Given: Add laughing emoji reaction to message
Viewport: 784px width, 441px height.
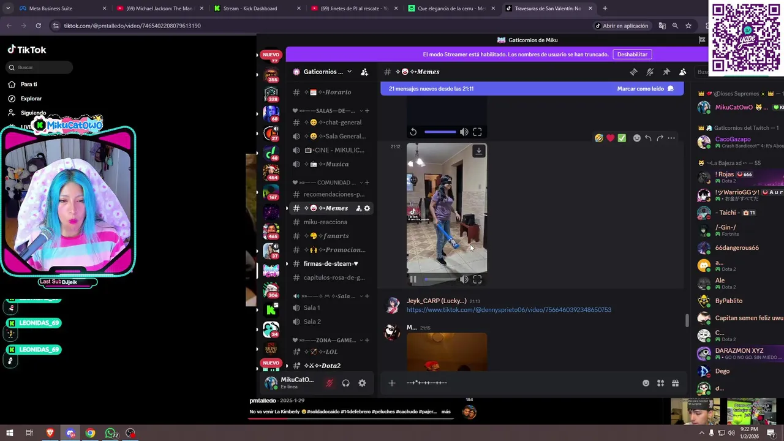Looking at the screenshot, I should pyautogui.click(x=599, y=138).
